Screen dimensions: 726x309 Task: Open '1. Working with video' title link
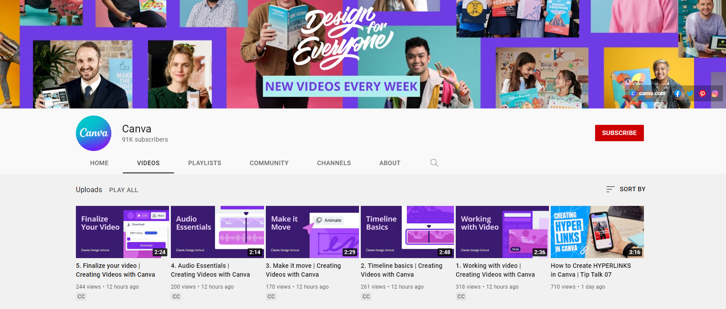click(495, 270)
